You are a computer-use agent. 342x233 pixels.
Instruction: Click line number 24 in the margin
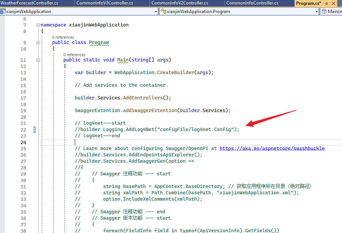(23, 142)
